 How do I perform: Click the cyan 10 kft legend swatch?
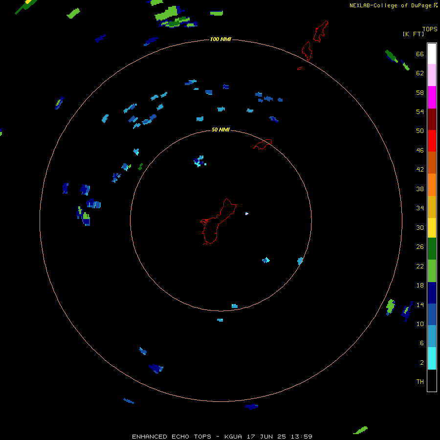pyautogui.click(x=432, y=358)
